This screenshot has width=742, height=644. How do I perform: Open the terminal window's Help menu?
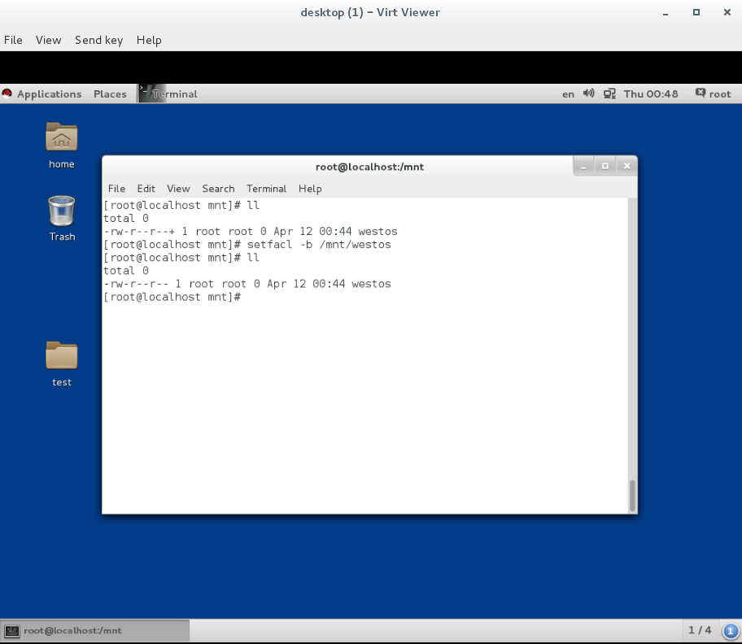(310, 189)
